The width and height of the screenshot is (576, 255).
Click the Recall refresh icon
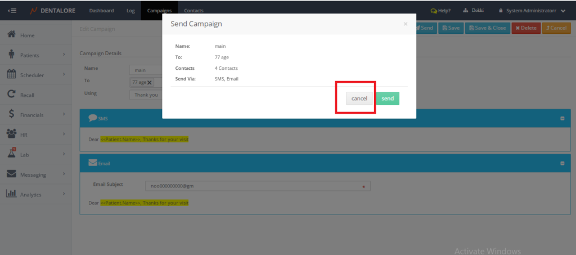(11, 95)
